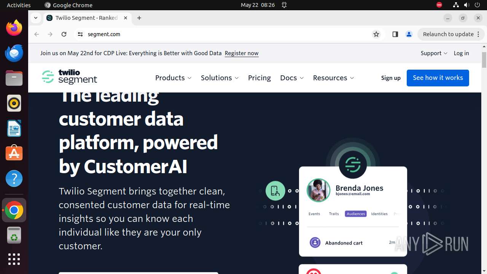Select the Twilio Segment browser tab
The height and width of the screenshot is (274, 487).
tap(87, 18)
